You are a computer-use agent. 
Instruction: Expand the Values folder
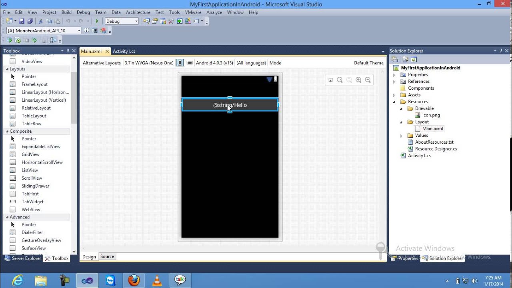[401, 136]
